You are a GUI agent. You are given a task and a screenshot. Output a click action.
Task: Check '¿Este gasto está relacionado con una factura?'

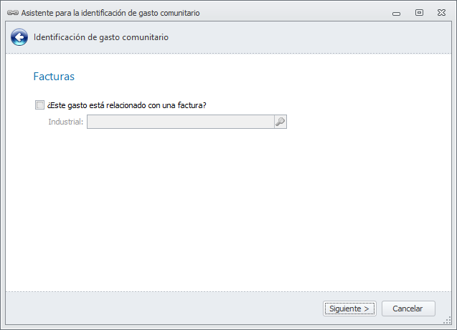coord(39,105)
